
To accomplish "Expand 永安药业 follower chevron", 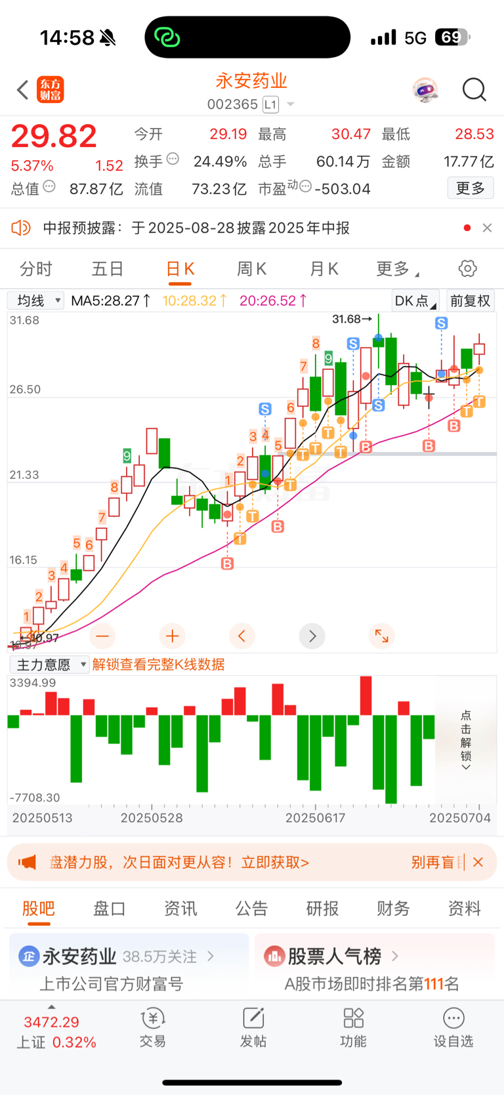I will 211,956.
